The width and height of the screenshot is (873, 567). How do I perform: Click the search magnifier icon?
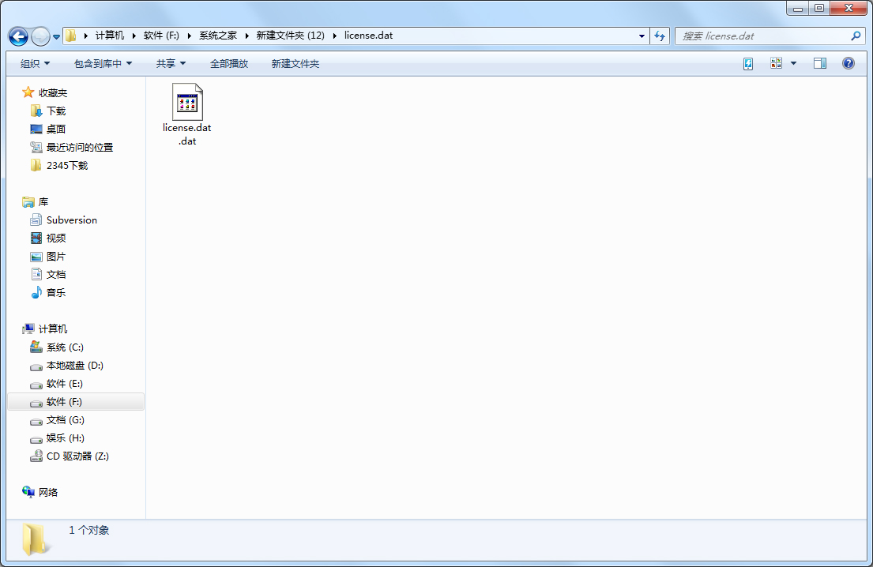click(x=856, y=36)
